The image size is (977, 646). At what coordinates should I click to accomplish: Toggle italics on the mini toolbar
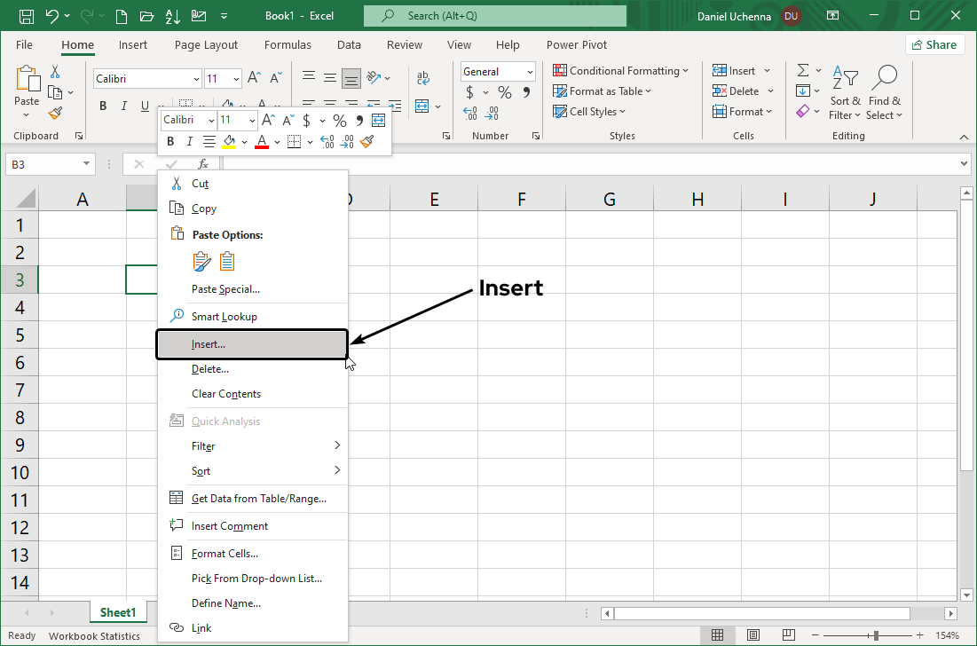coord(188,141)
